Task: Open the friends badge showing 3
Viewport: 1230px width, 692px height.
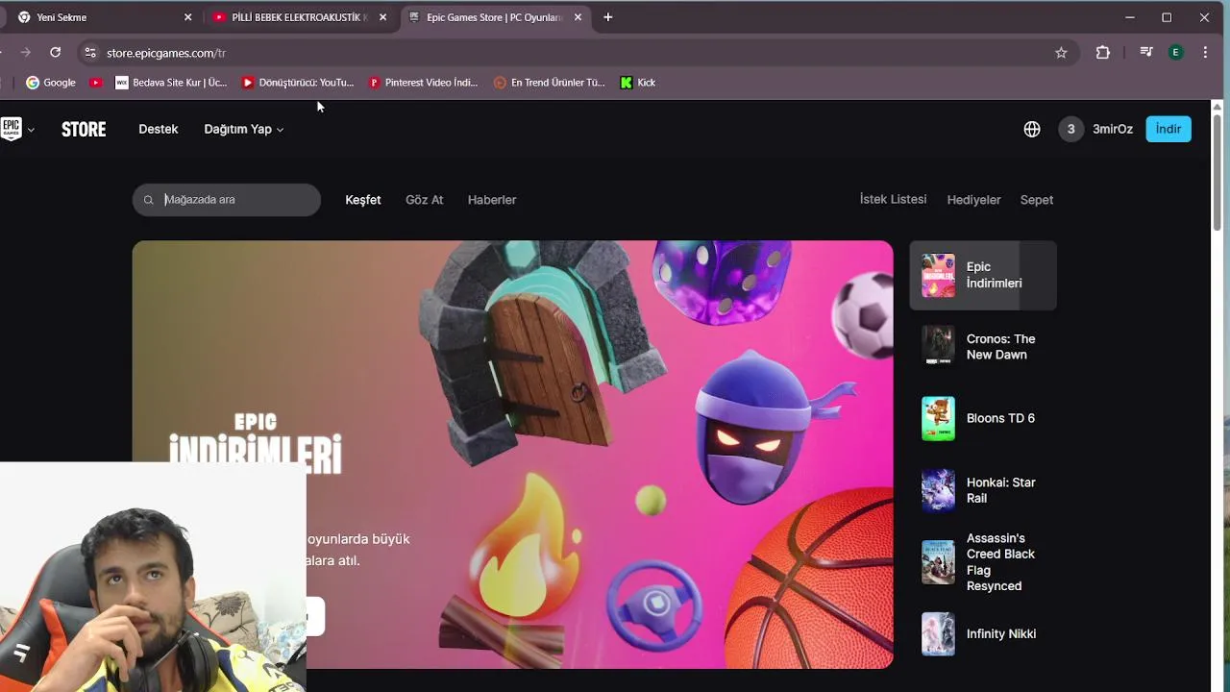Action: 1070,129
